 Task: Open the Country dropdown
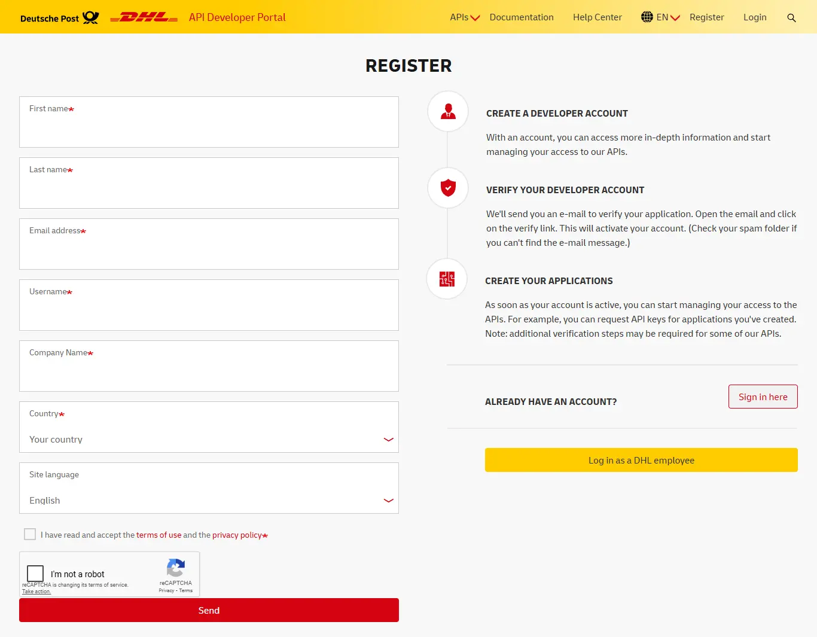[x=209, y=427]
